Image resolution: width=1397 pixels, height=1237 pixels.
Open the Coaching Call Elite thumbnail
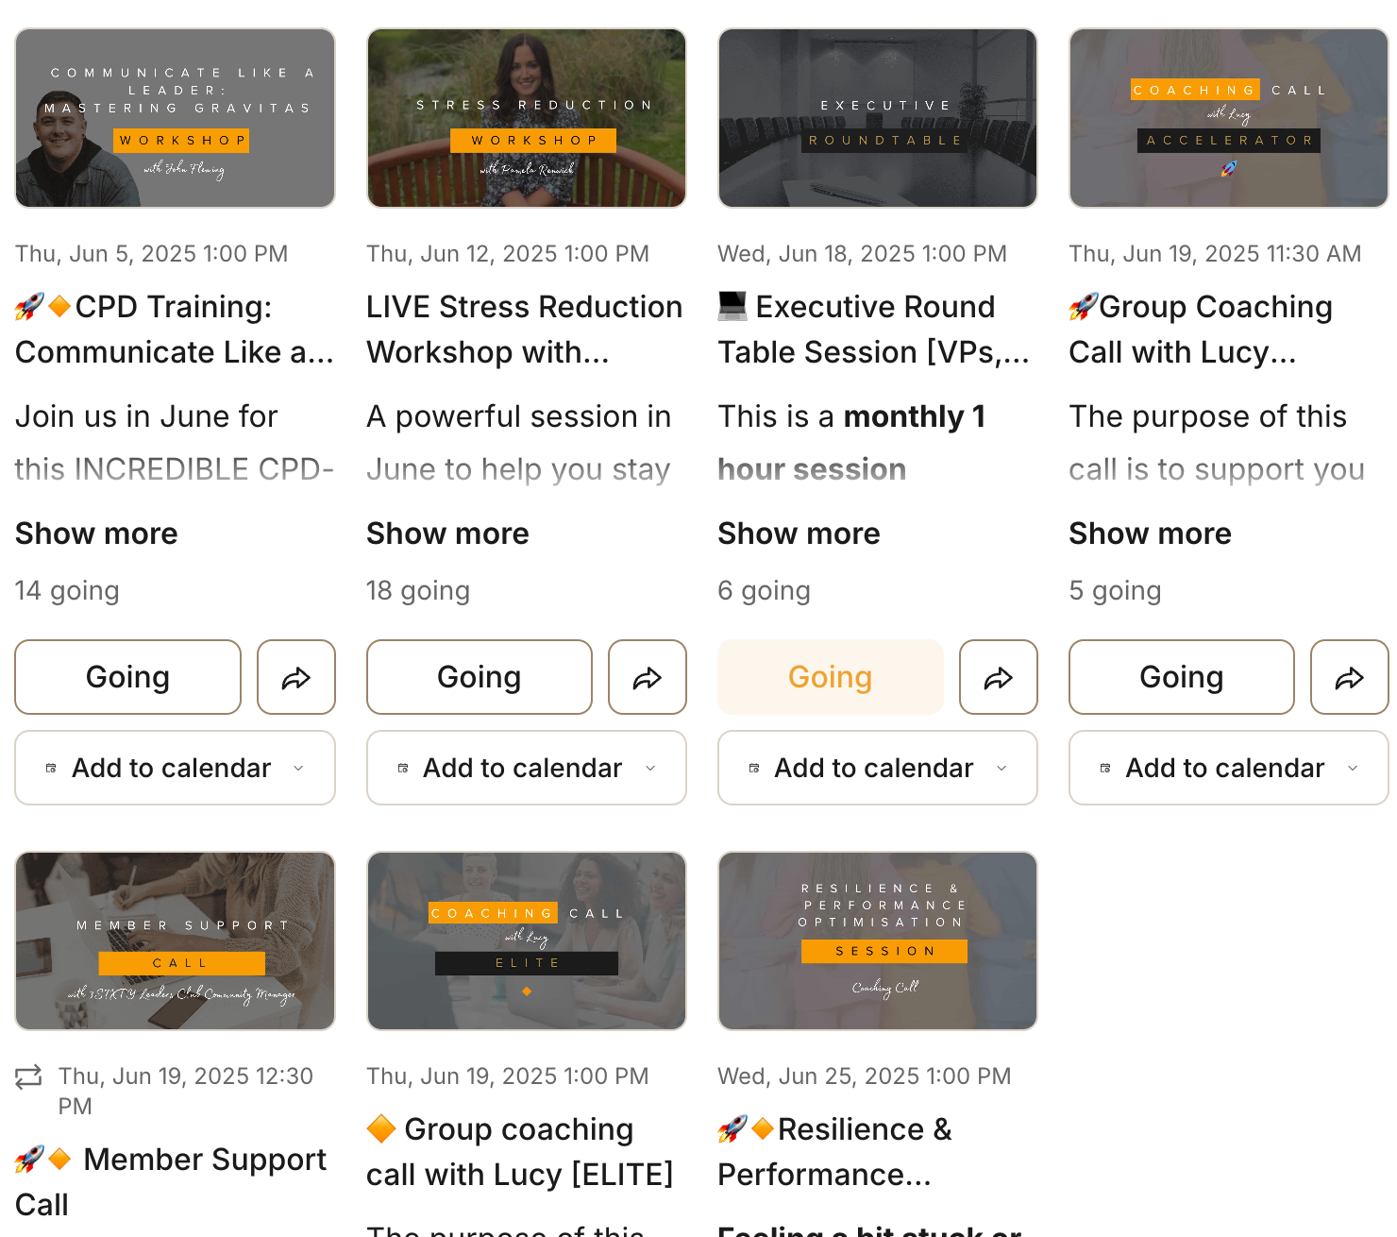tap(527, 941)
